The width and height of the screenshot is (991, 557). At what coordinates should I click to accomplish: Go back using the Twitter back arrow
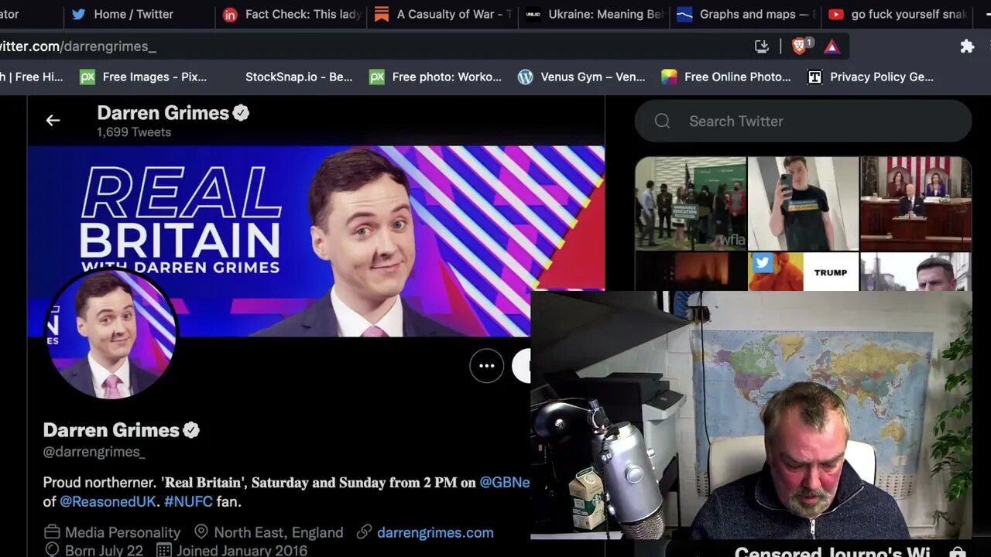(53, 121)
